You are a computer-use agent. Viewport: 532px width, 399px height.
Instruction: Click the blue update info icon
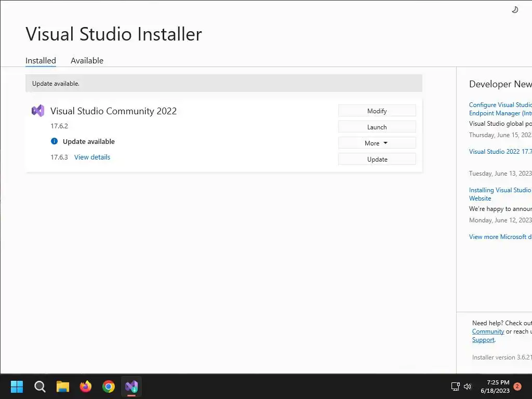pos(54,141)
